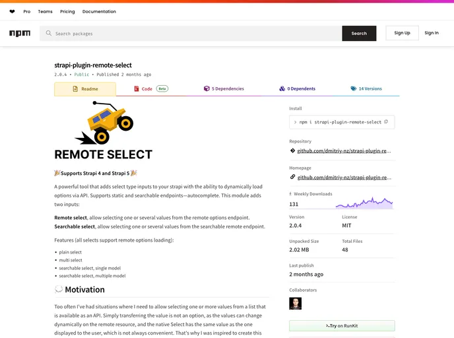Screen dimensions: 454x338
Task: Open the Homepage GitHub link
Action: (x=344, y=178)
